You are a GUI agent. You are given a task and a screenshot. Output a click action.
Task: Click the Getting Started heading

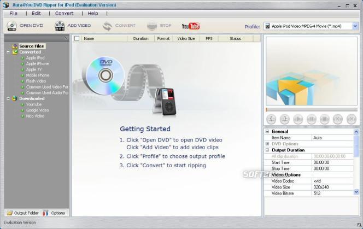[x=145, y=129]
